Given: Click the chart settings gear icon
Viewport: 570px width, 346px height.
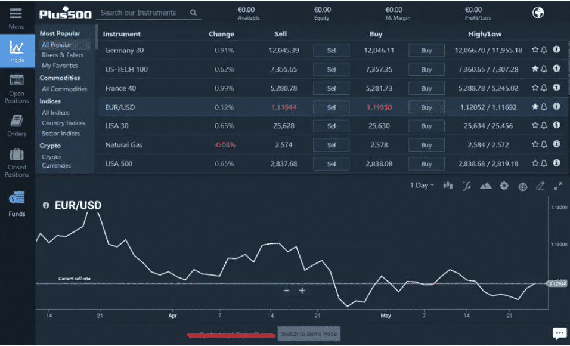Looking at the screenshot, I should 504,186.
